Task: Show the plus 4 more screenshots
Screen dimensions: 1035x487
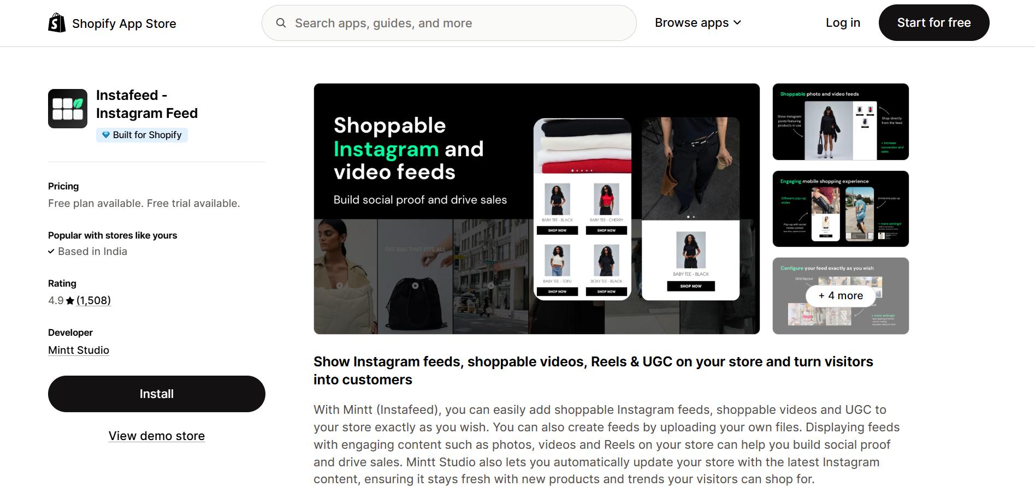Action: coord(841,296)
